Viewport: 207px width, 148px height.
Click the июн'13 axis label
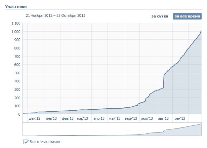tap(131, 118)
